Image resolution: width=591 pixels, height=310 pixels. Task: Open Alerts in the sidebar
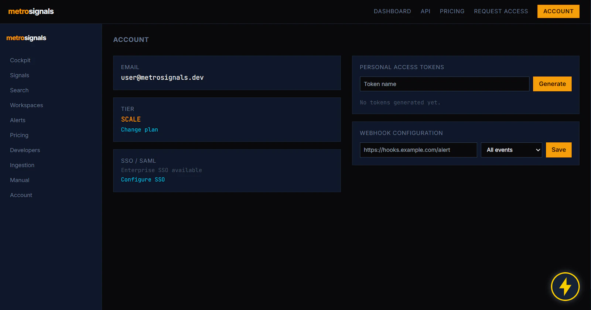(x=18, y=120)
